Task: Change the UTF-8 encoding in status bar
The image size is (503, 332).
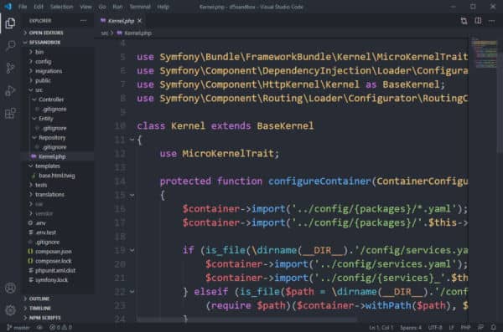Action: pos(435,328)
